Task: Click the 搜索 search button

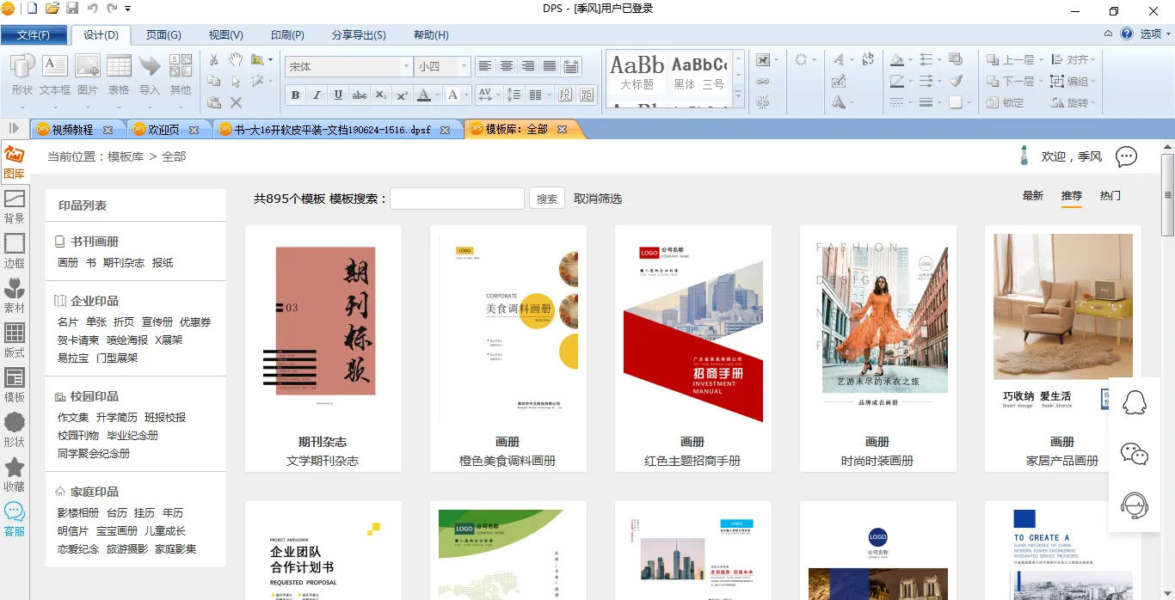Action: tap(547, 199)
